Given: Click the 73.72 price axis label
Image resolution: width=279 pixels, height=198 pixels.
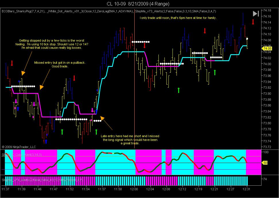Looking at the screenshot, I should click(x=267, y=147).
